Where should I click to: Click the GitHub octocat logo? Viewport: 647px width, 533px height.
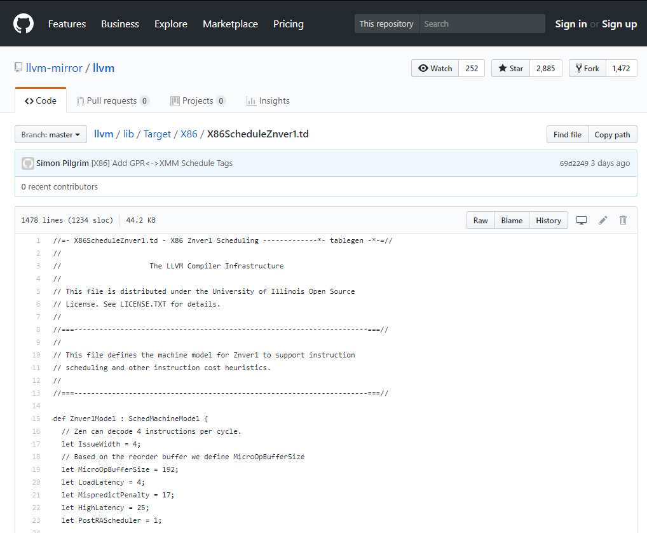click(24, 24)
